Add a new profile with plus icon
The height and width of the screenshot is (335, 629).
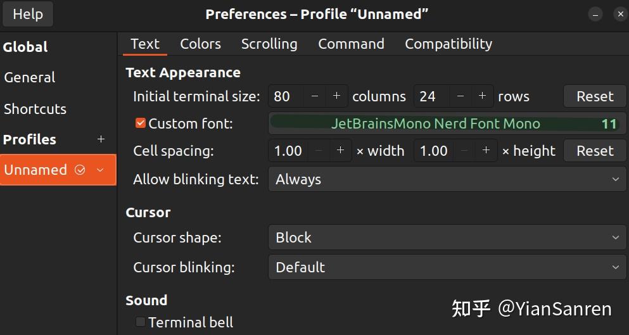tap(101, 139)
